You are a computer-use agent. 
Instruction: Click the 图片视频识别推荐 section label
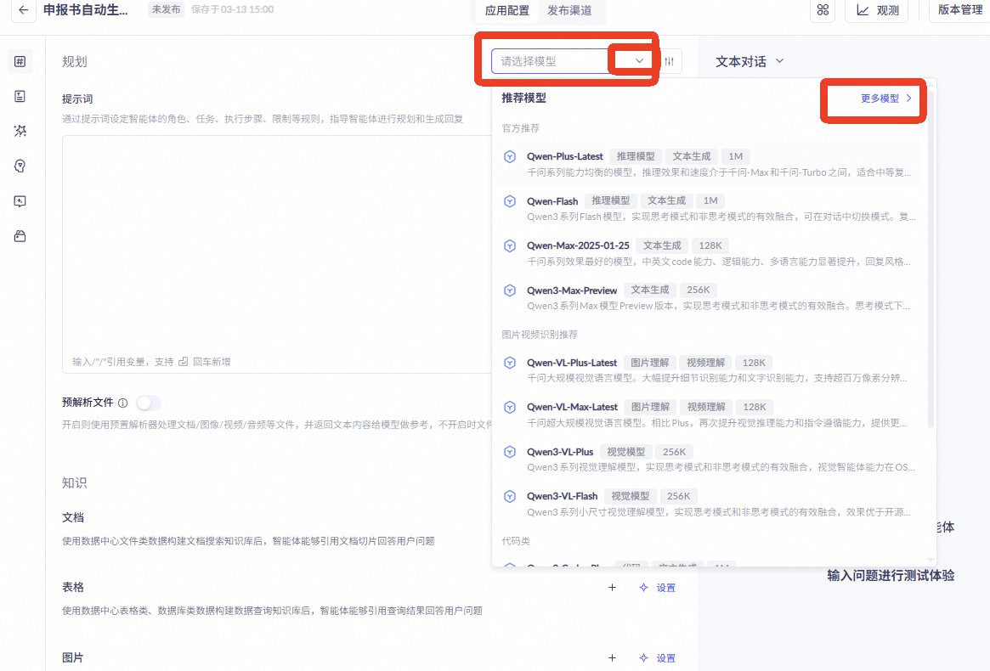540,335
